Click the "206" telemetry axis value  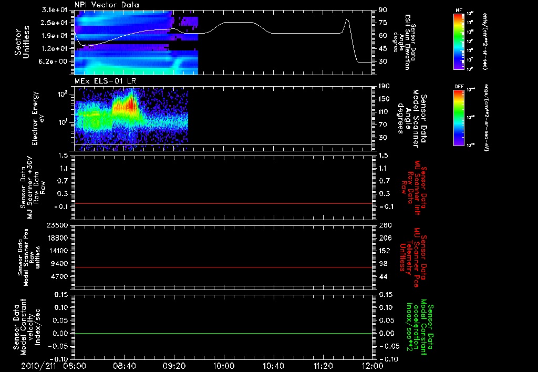point(384,238)
